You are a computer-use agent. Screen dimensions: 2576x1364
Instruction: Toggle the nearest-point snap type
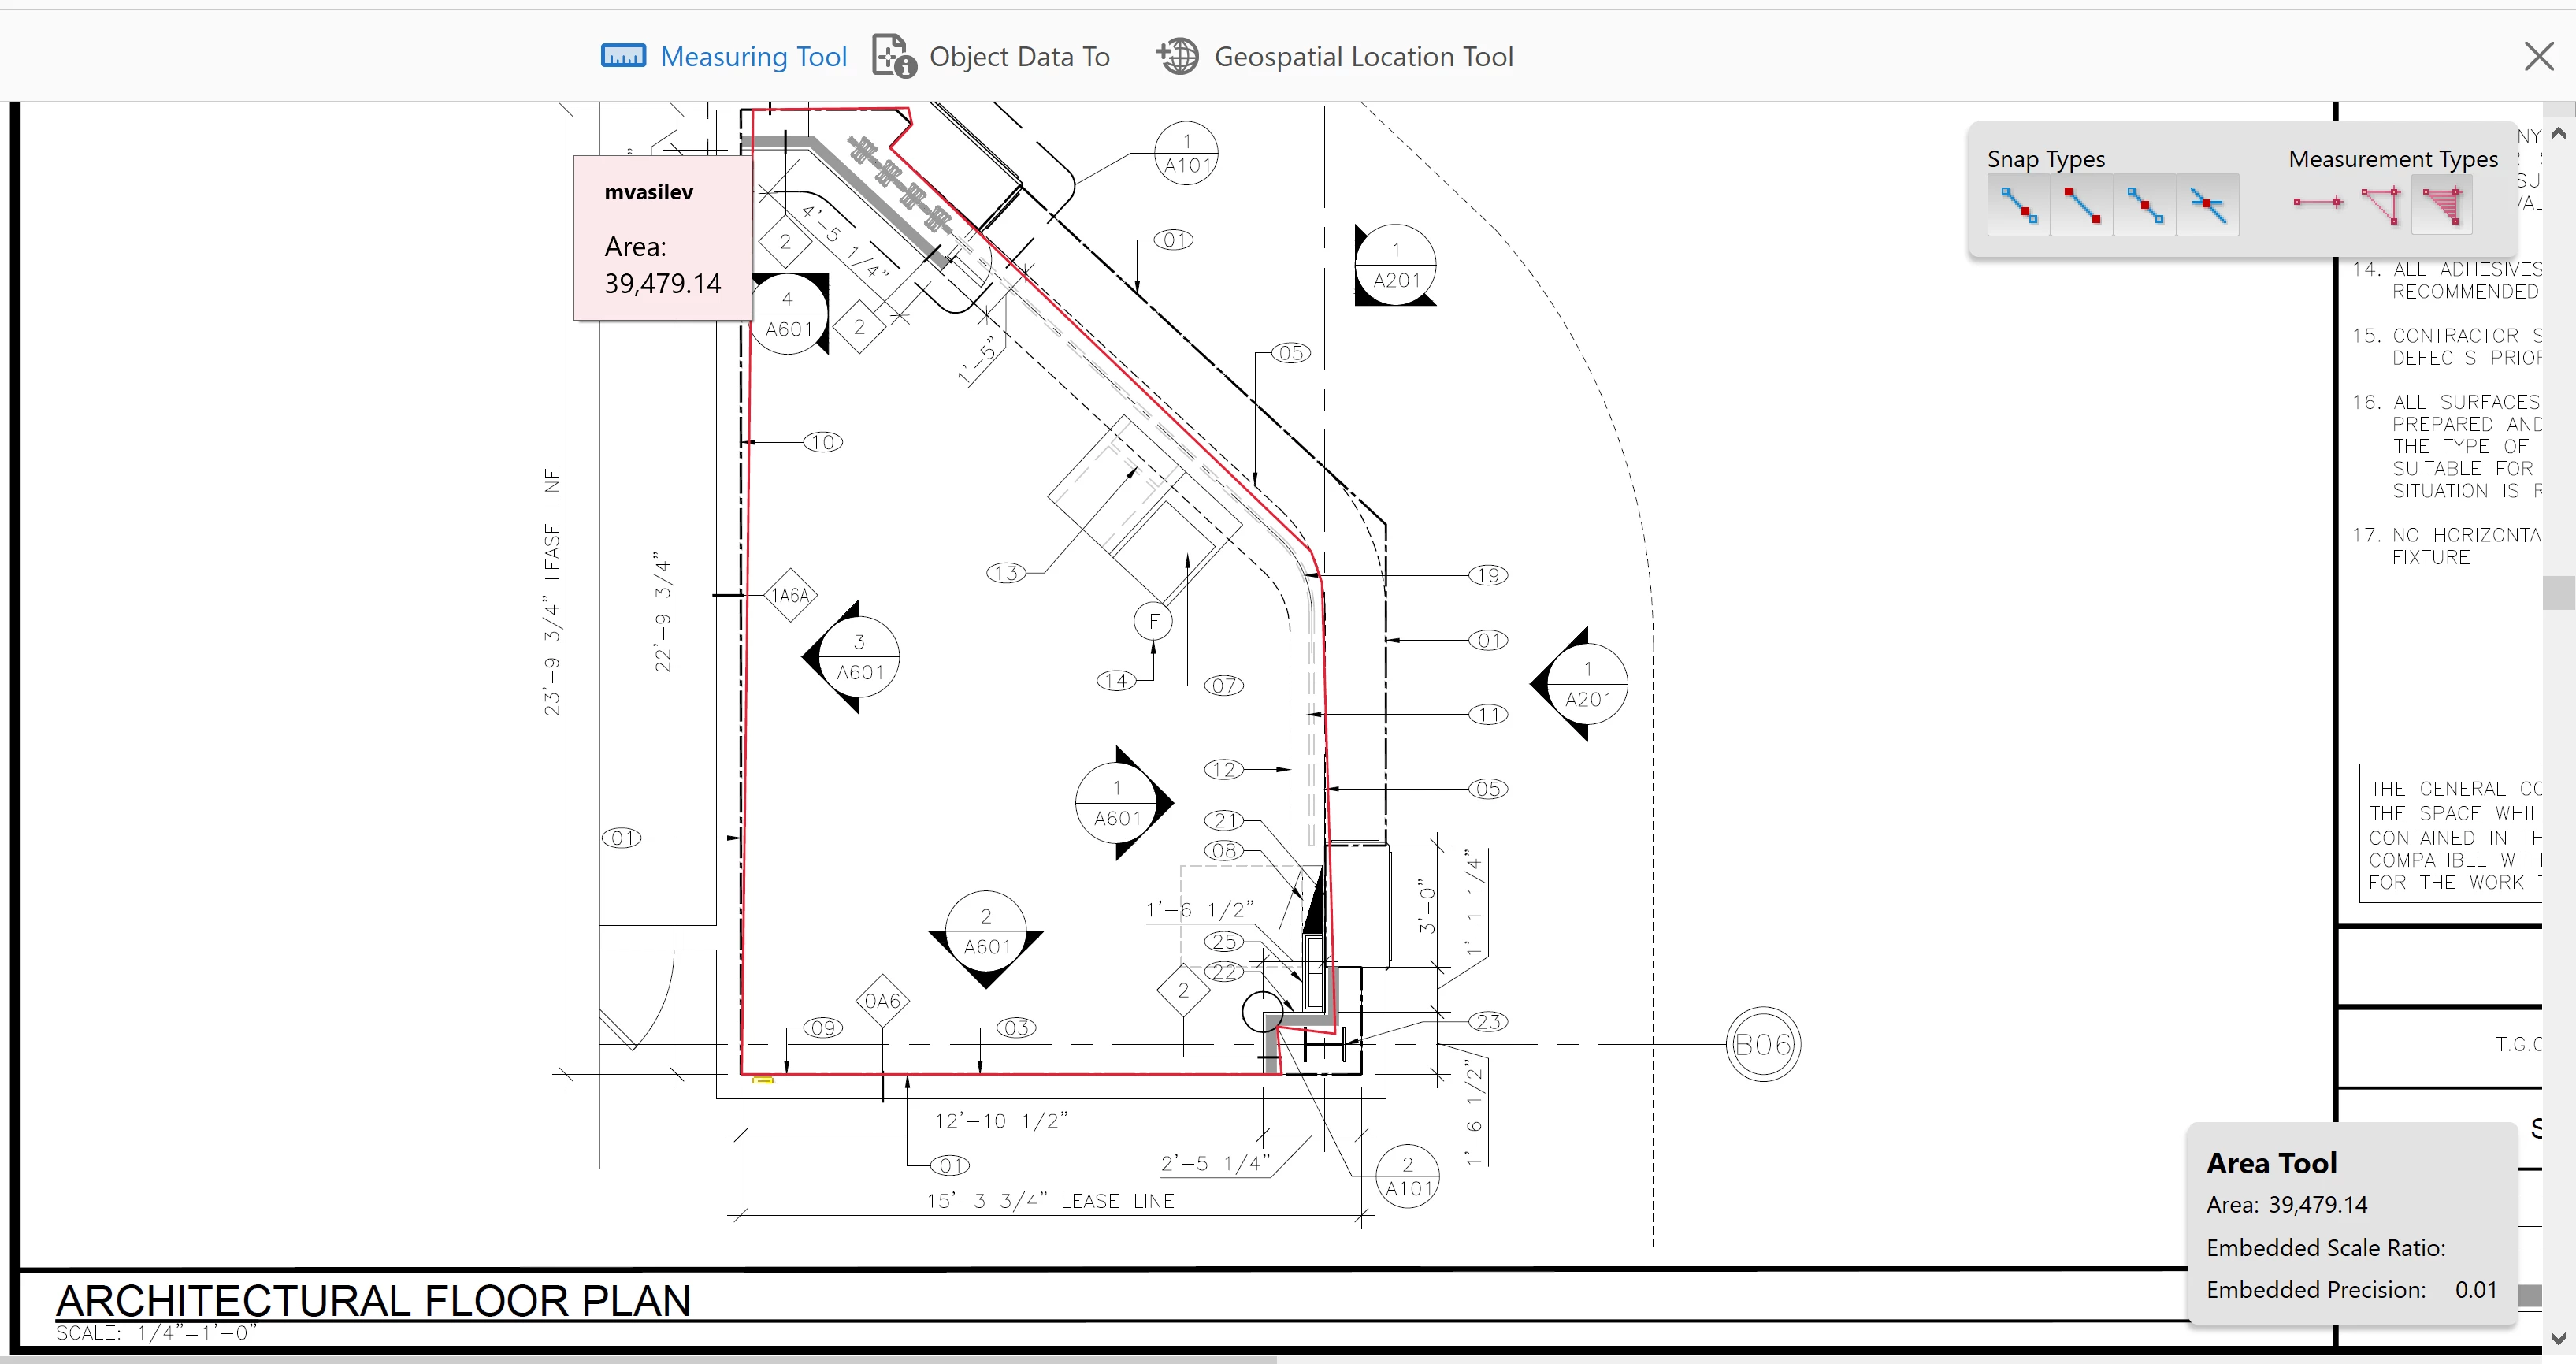pos(2018,205)
